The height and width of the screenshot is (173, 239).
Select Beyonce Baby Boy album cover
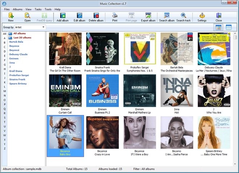coord(65,132)
